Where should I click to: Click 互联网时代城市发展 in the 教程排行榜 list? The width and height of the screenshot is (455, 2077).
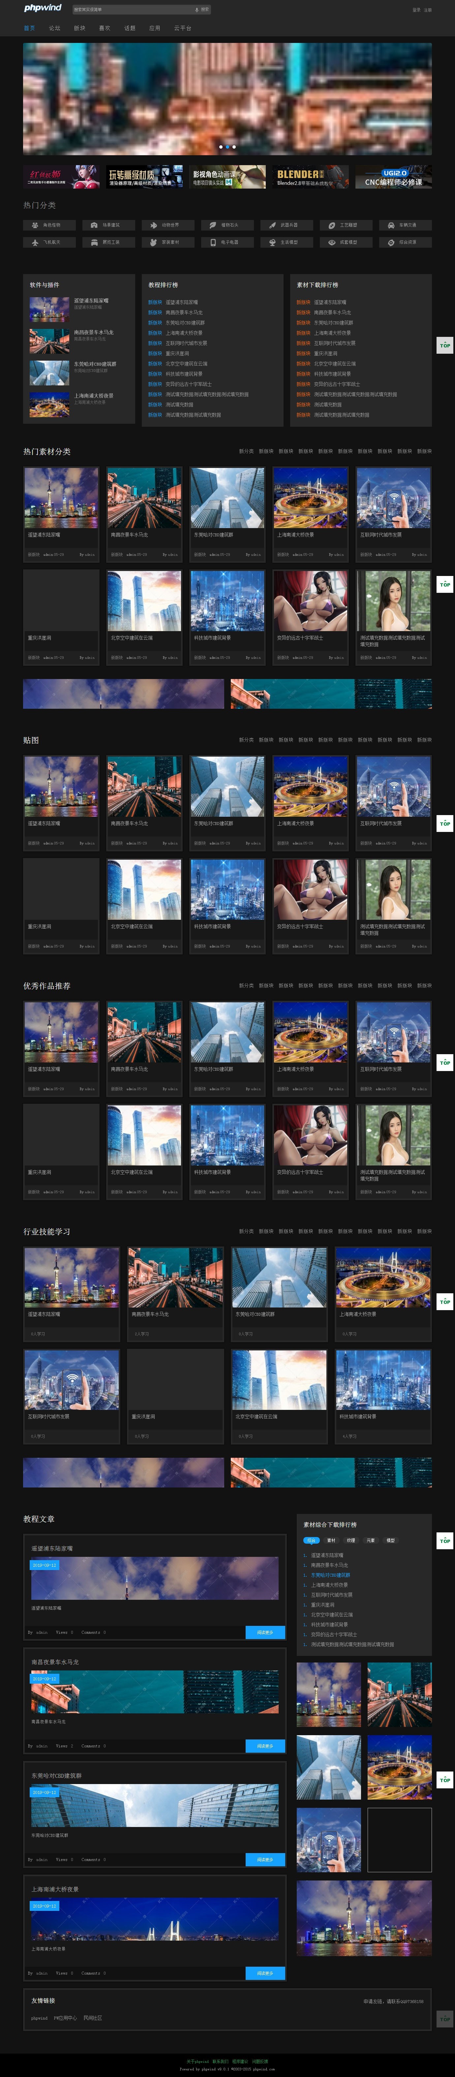coord(186,343)
